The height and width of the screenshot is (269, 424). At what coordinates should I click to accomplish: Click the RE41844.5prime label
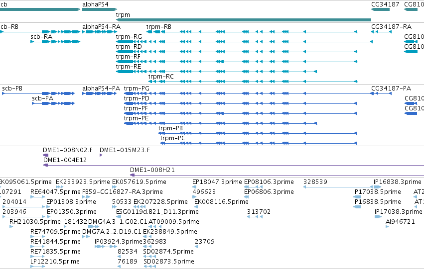[55, 242]
